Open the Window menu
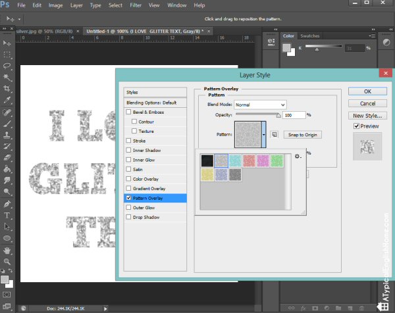This screenshot has height=313, width=395. (177, 5)
